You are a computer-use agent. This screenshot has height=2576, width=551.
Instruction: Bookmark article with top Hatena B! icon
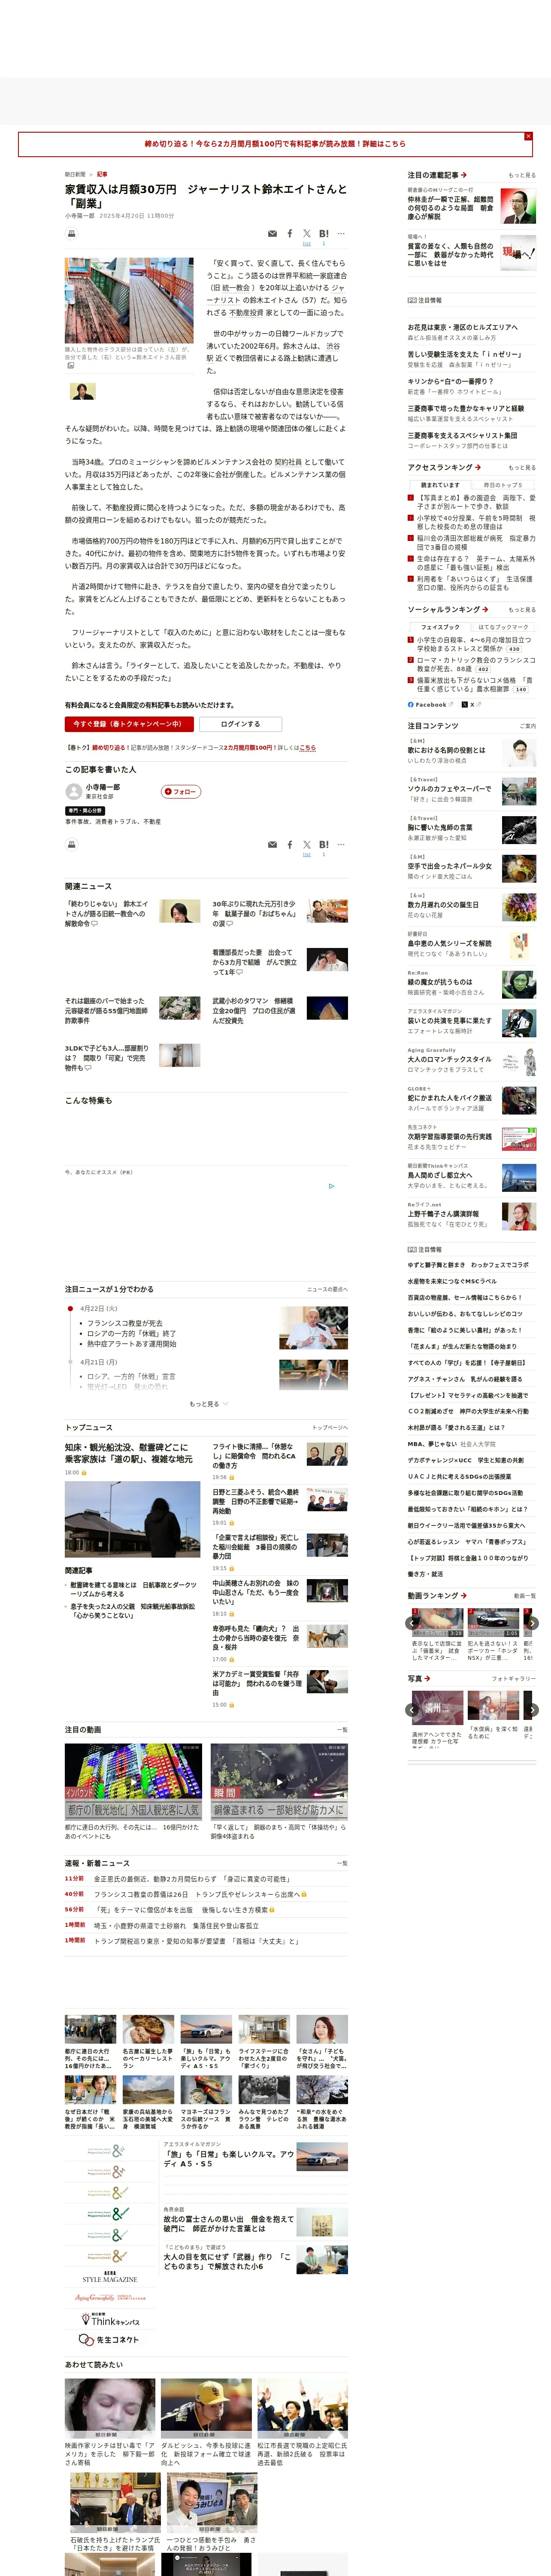(324, 233)
